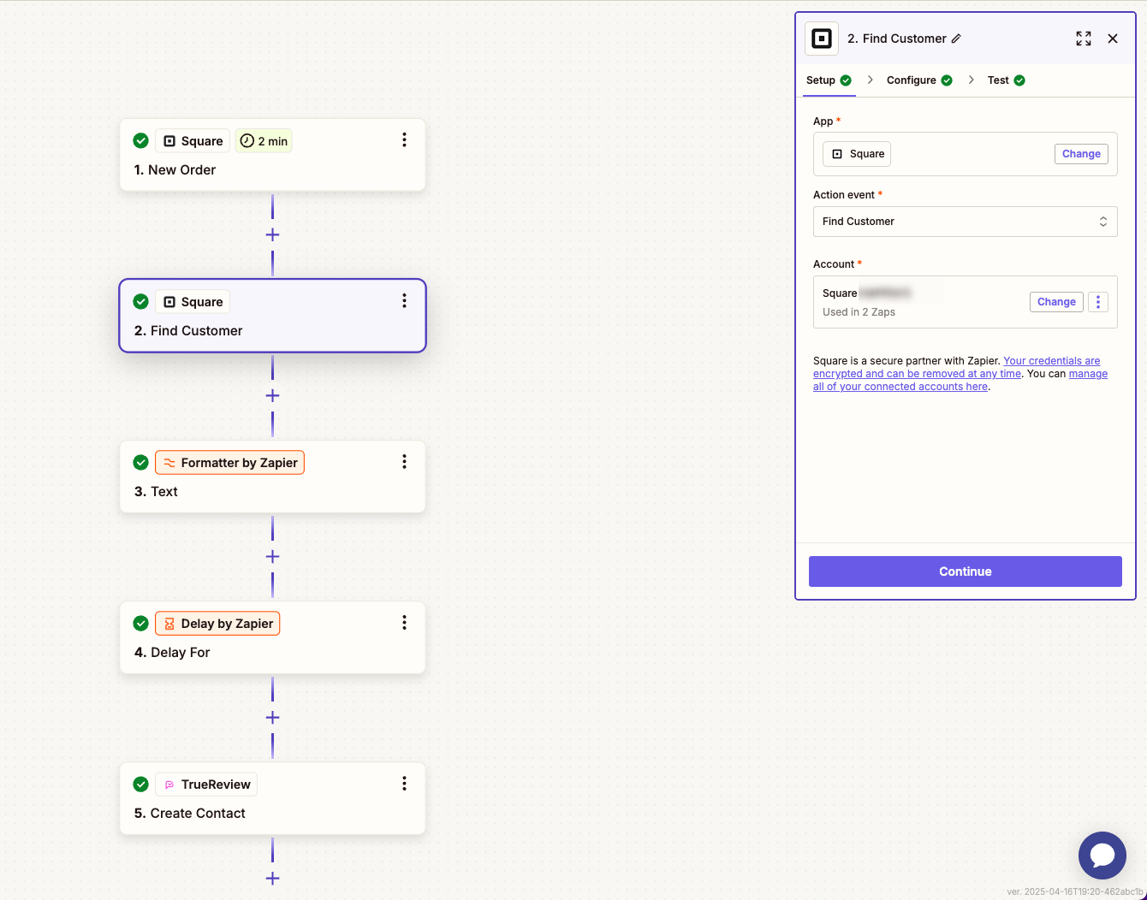Click the 2 min polling interval badge
The image size is (1147, 900).
pyautogui.click(x=264, y=141)
